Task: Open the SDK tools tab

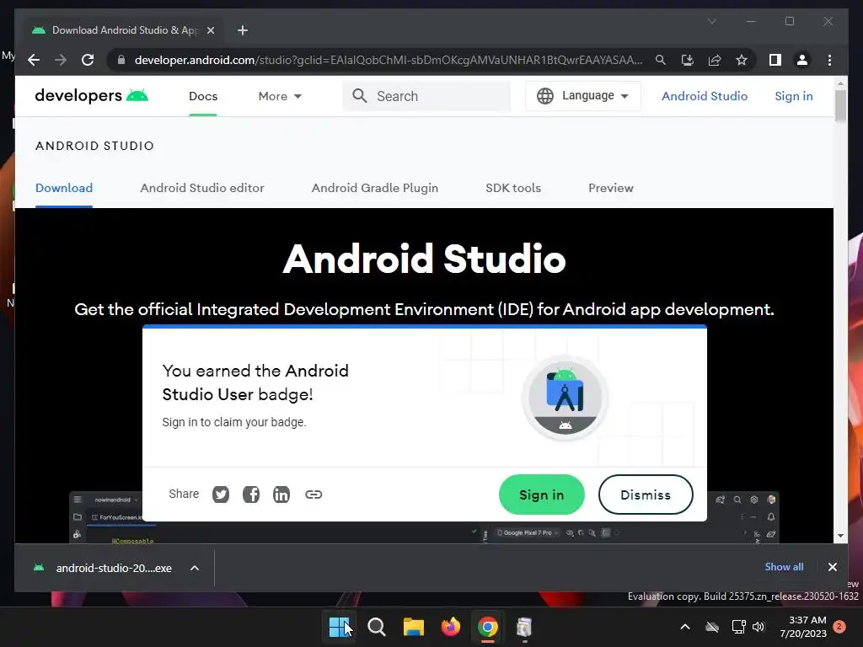Action: pos(513,188)
